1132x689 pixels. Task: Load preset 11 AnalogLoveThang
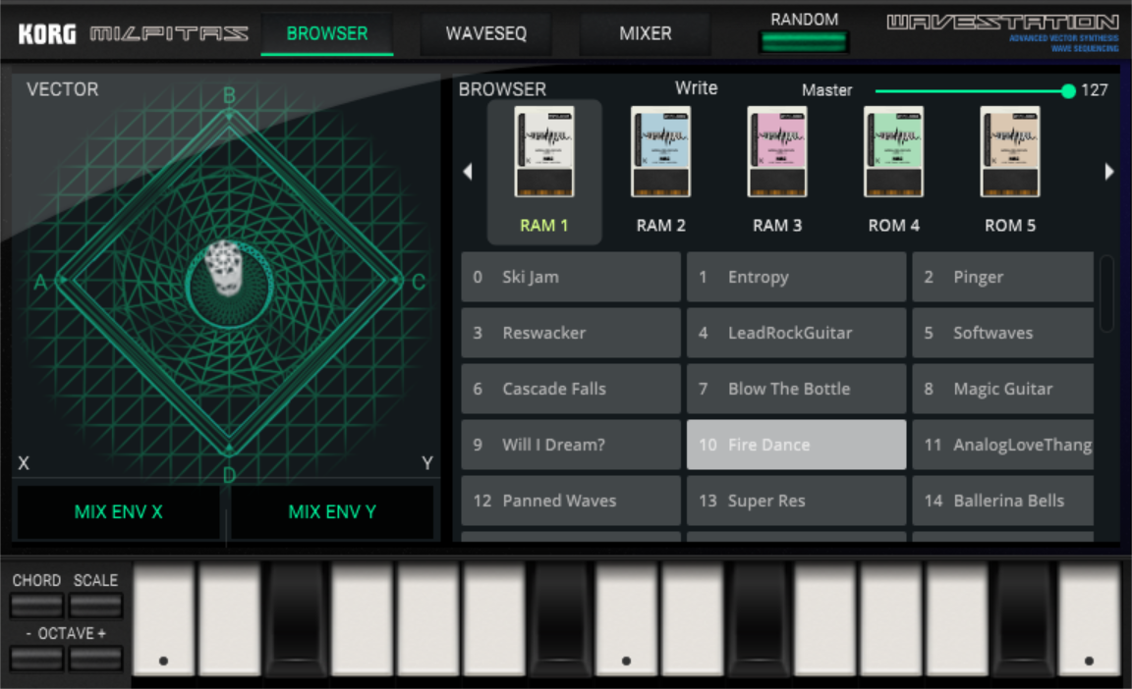point(1002,445)
